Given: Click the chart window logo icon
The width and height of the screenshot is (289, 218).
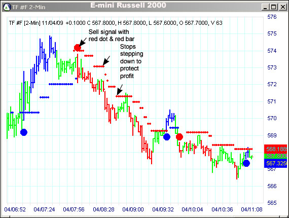Looking at the screenshot, I should point(7,7).
